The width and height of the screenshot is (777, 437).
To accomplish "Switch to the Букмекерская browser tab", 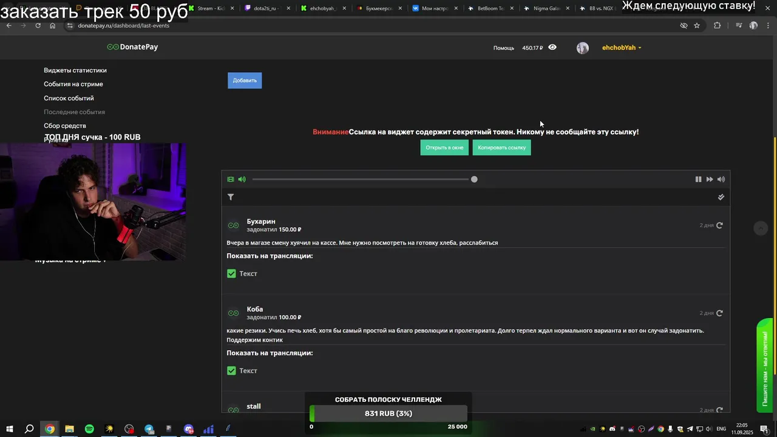I will pos(379,8).
